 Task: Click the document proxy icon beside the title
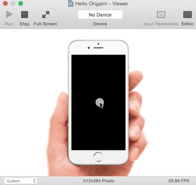coord(71,3)
